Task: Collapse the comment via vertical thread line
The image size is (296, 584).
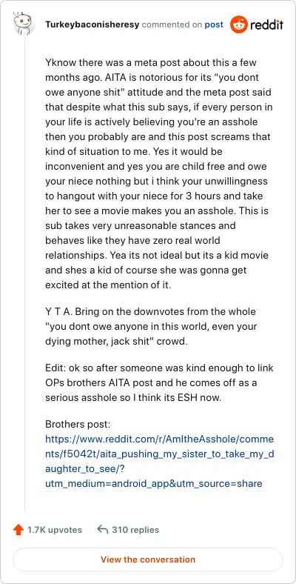Action: 24,273
